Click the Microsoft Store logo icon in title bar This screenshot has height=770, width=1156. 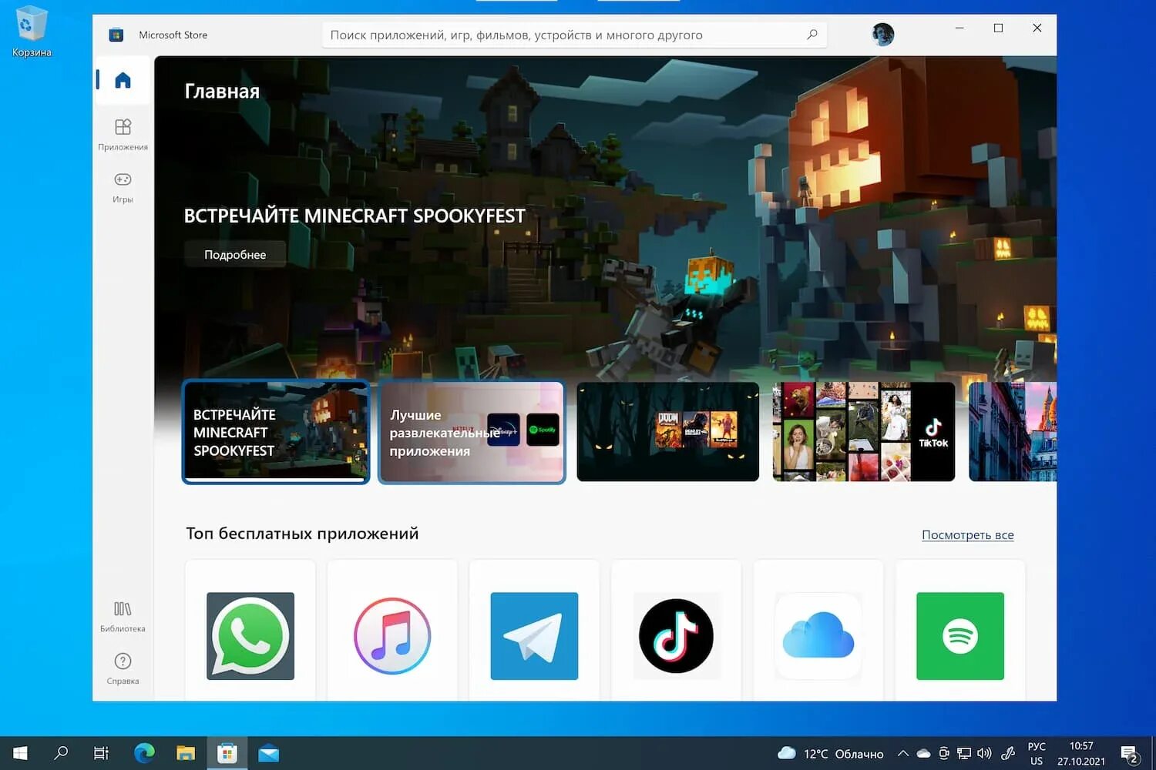(x=116, y=35)
